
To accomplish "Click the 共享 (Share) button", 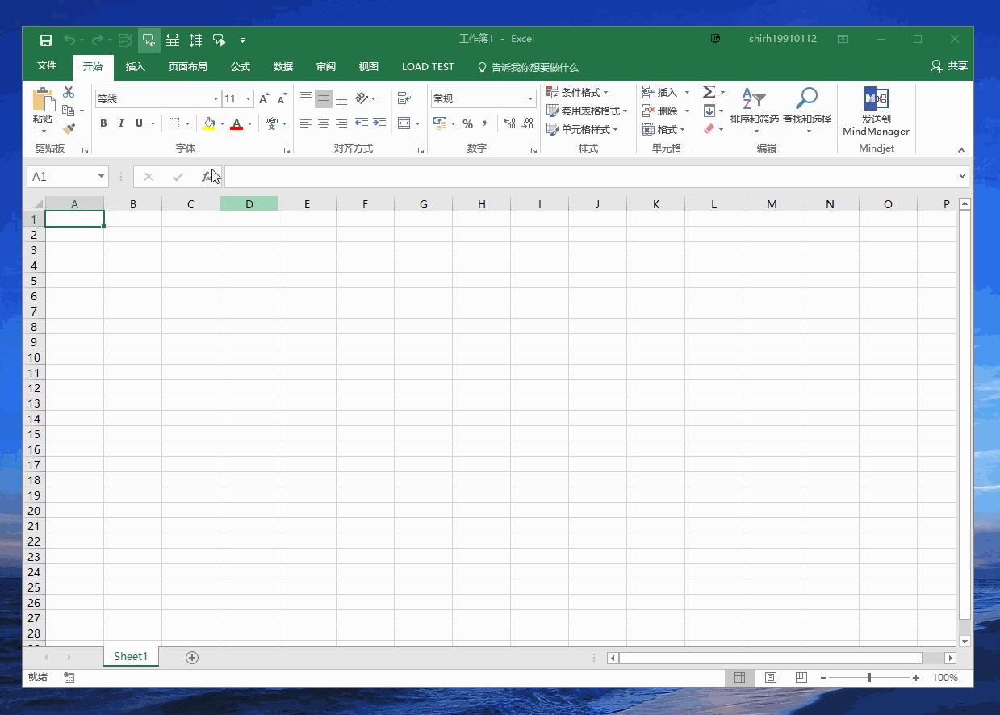I will pos(949,66).
